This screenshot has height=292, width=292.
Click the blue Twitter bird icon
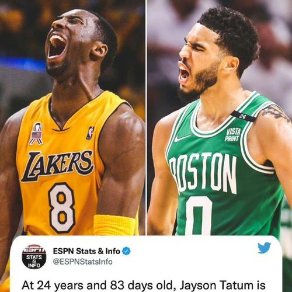coord(264,248)
